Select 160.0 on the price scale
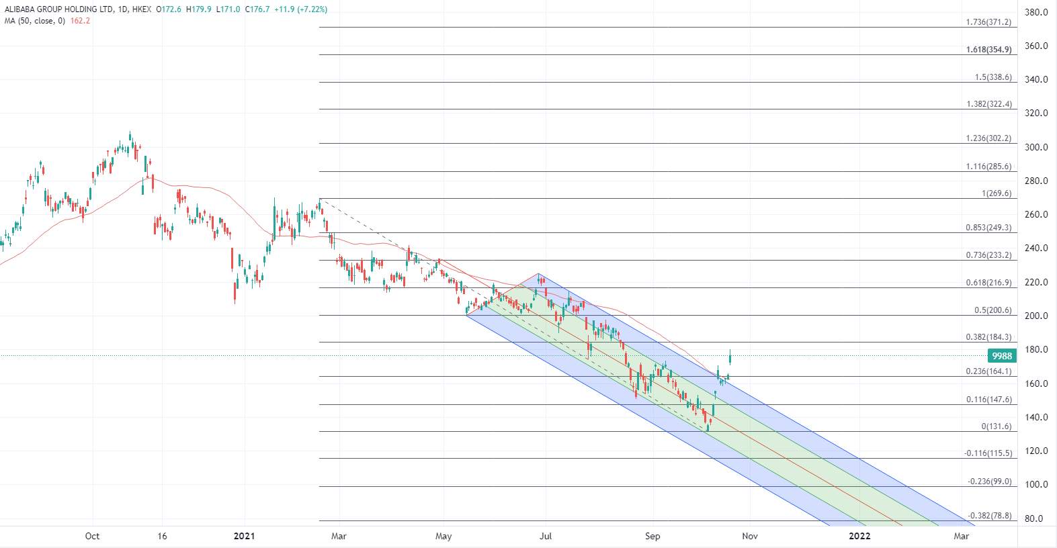The height and width of the screenshot is (548, 1057). pyautogui.click(x=1035, y=383)
